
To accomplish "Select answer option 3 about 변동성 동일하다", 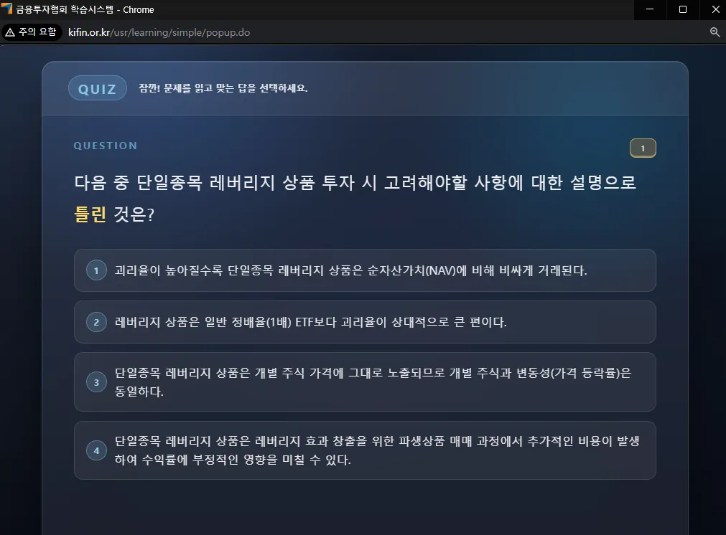I will pos(365,382).
